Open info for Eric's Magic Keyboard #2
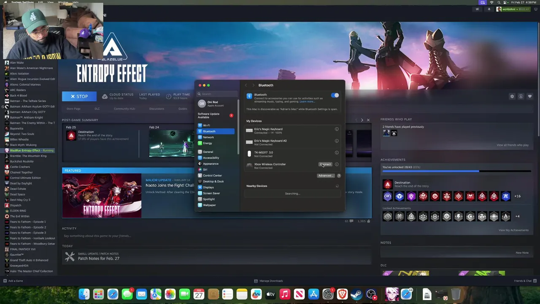This screenshot has height=304, width=540. [337, 141]
